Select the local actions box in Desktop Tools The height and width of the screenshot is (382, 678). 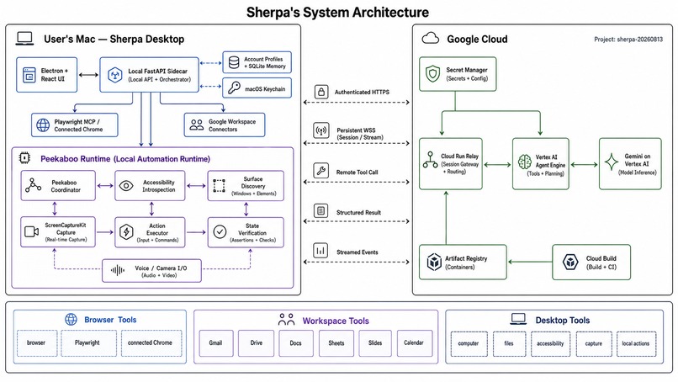coord(636,344)
